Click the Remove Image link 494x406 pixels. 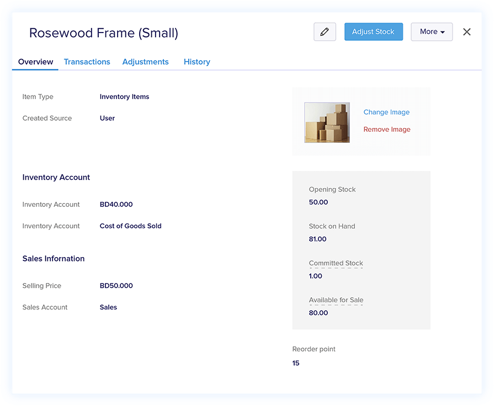tap(387, 130)
